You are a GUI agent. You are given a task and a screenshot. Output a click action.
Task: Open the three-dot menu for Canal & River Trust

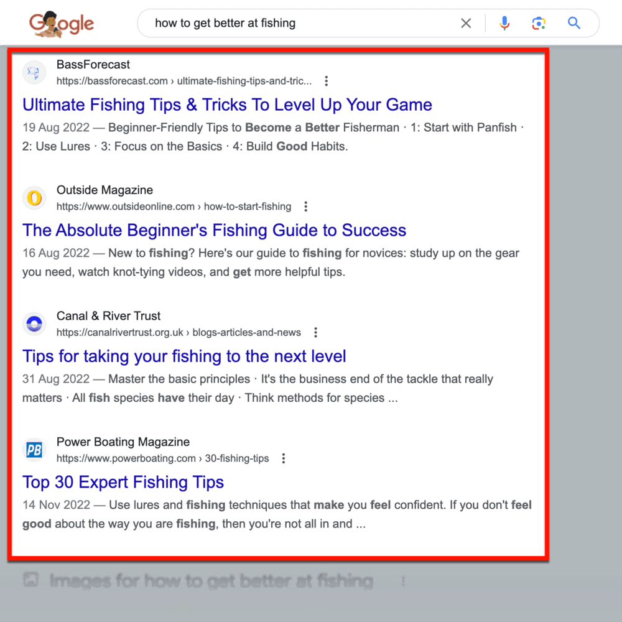[x=315, y=332]
